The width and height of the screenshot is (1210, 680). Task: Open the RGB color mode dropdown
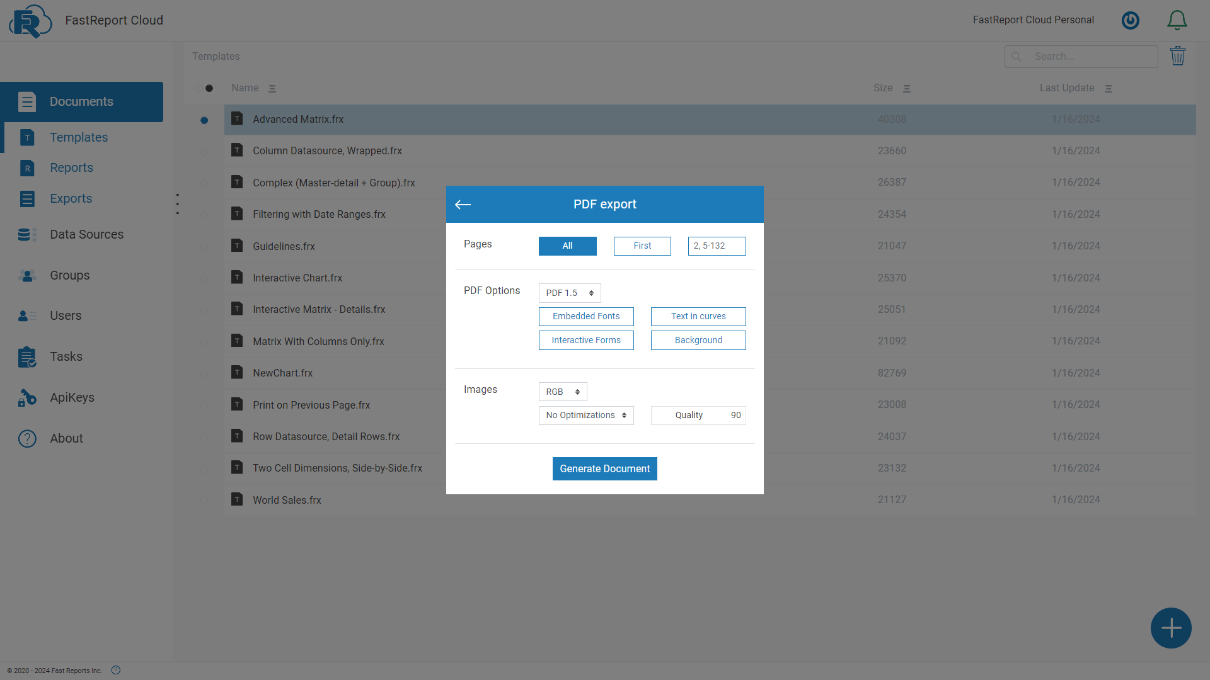(562, 391)
